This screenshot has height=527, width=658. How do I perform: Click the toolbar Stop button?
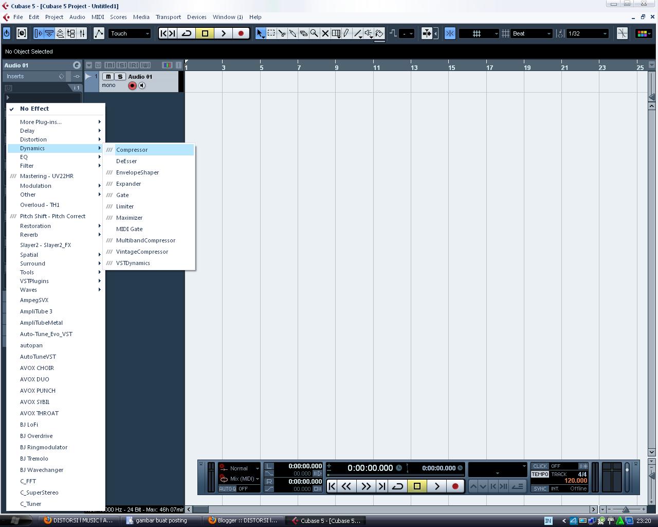coord(205,33)
